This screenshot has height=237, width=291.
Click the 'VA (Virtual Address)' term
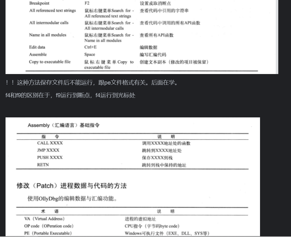[45, 219]
